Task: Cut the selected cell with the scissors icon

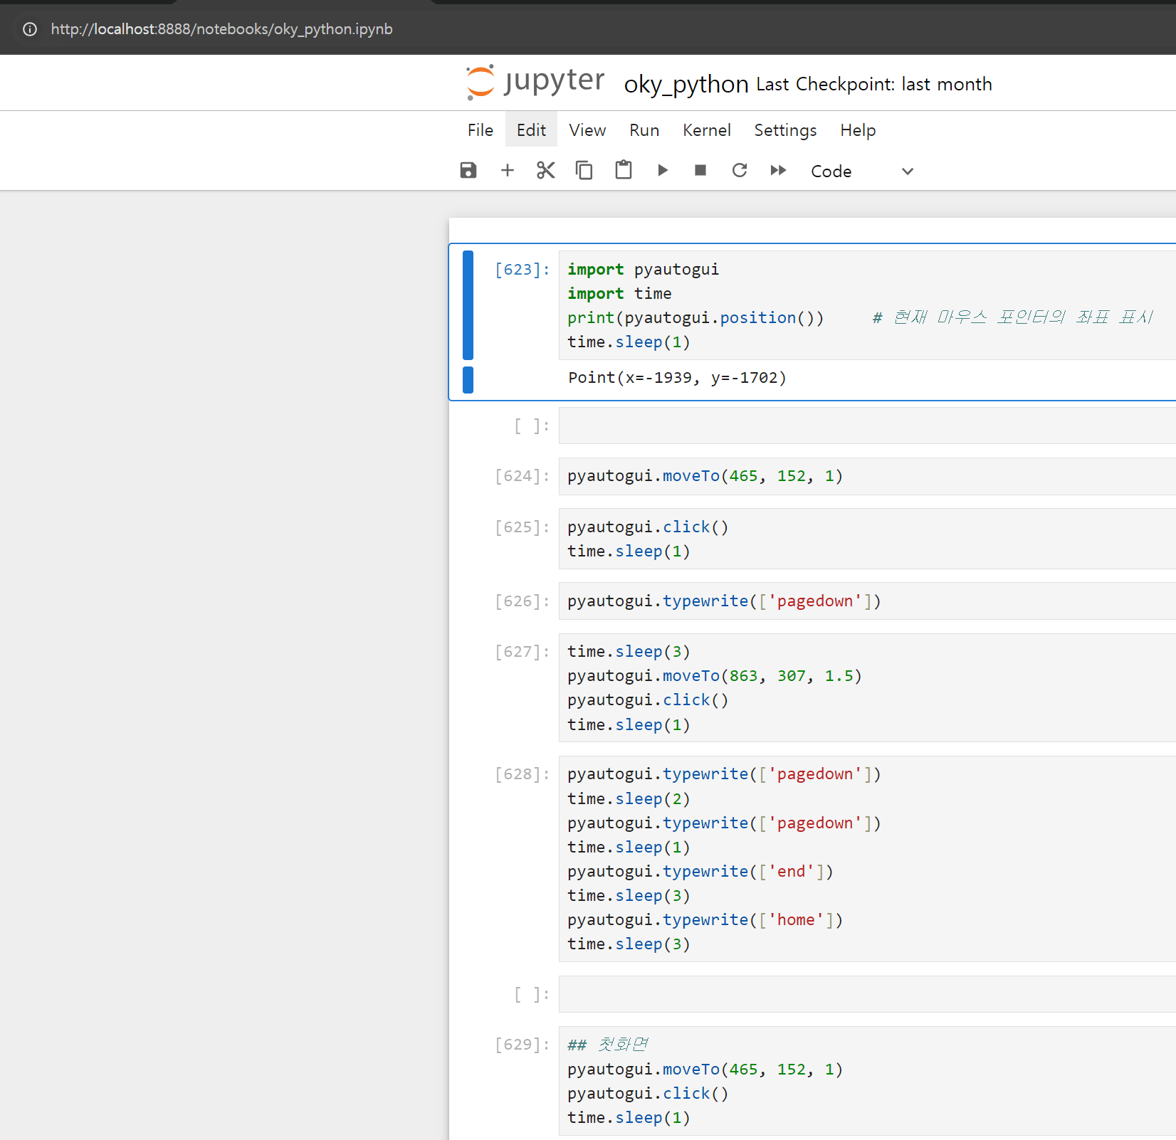Action: (x=546, y=170)
